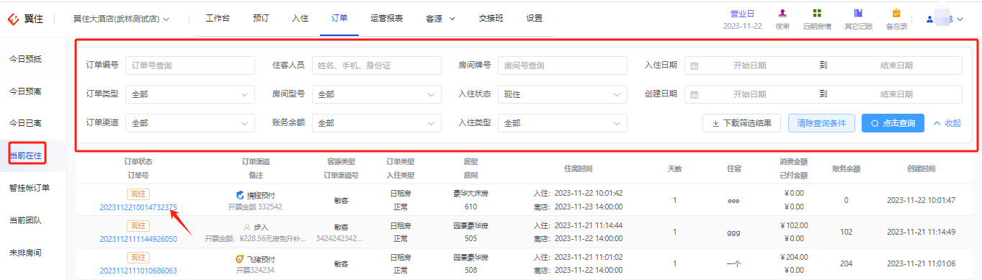982x280 pixels.
Task: Click calendar icon in 创建日期 field
Action: (695, 94)
